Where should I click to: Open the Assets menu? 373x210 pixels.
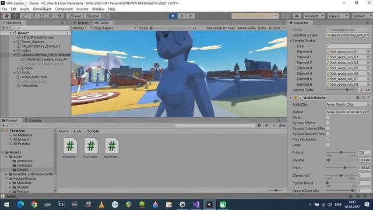coord(24,9)
